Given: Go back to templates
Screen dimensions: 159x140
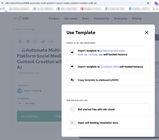Looking at the screenshot, I should click(x=24, y=29).
